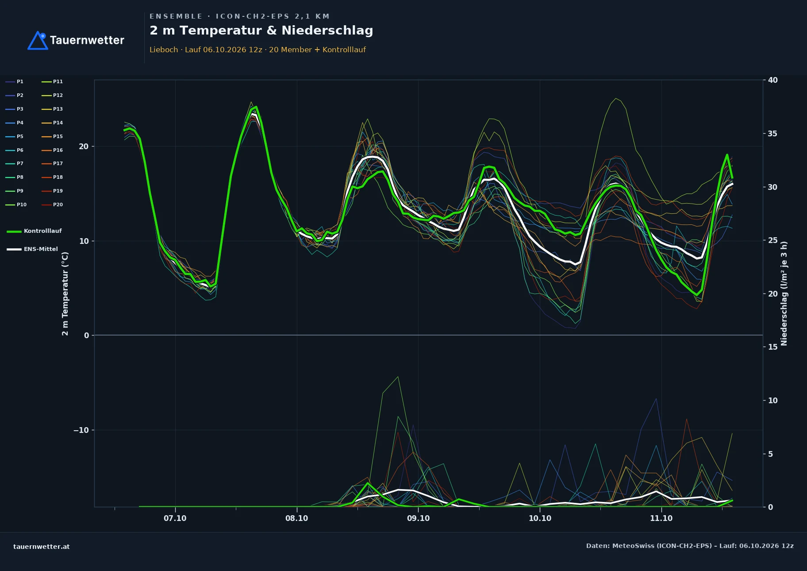Click the Tauernwetter mountain logo icon
807x571 pixels.
38,40
